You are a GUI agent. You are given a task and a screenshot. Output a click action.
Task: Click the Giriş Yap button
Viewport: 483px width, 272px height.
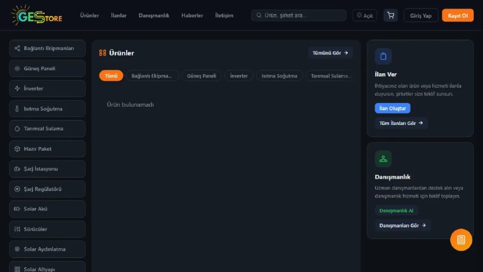click(421, 15)
